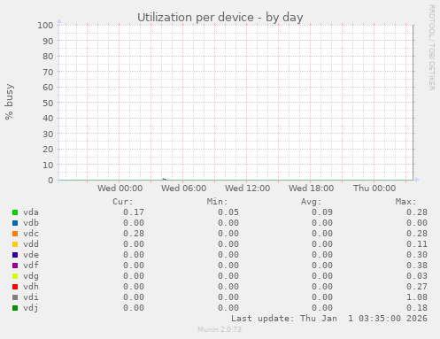Click the 'Cur:' column header
Screen dimensions: 440x339
(123, 202)
